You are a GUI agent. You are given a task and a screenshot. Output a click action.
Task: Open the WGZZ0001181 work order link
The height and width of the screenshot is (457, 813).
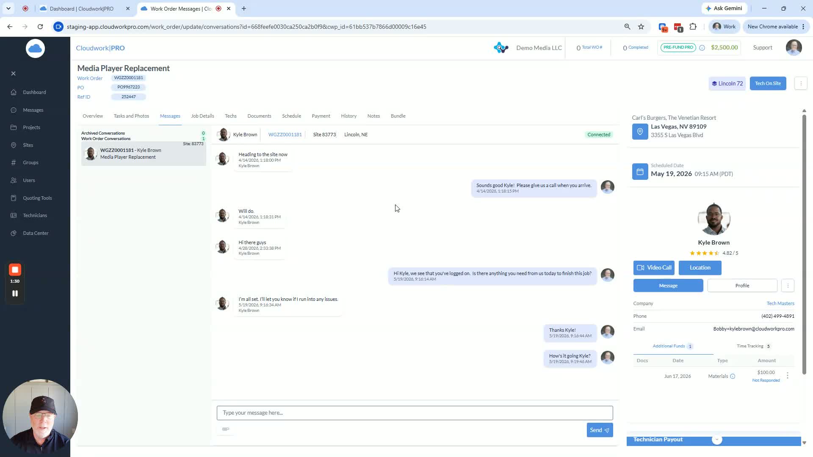(x=285, y=135)
